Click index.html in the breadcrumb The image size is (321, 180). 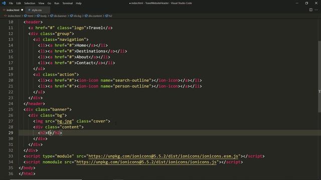pos(14,15)
